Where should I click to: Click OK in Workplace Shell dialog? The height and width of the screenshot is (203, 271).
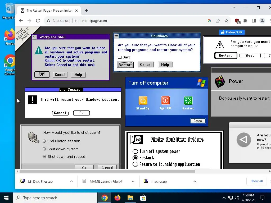click(42, 75)
